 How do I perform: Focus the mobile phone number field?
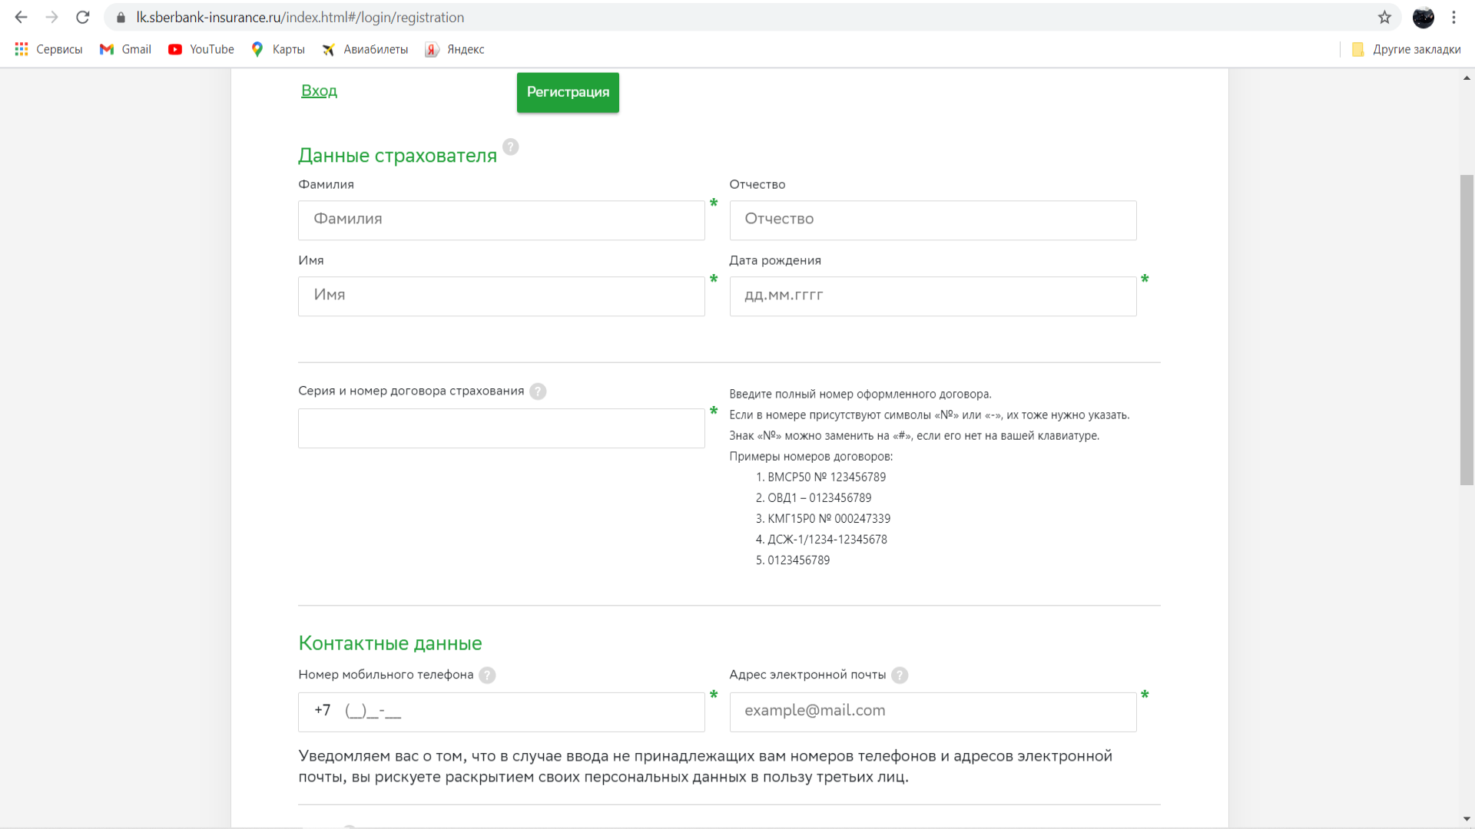501,712
